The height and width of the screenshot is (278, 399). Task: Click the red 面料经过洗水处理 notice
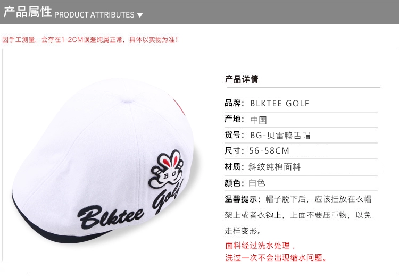pyautogui.click(x=260, y=246)
